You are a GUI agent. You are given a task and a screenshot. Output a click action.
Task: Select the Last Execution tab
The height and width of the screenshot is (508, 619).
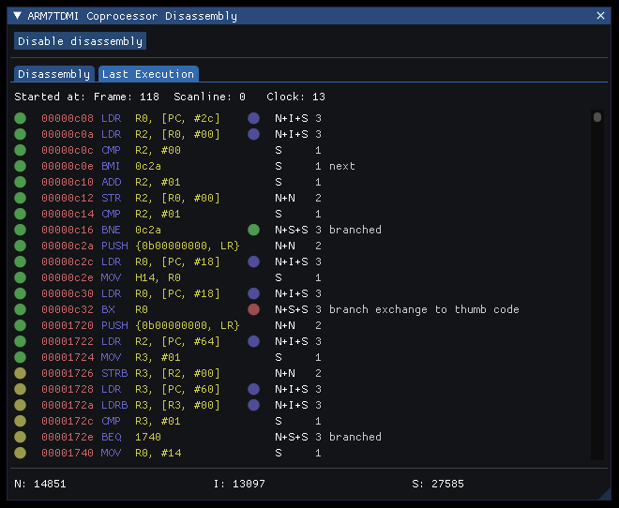[148, 74]
